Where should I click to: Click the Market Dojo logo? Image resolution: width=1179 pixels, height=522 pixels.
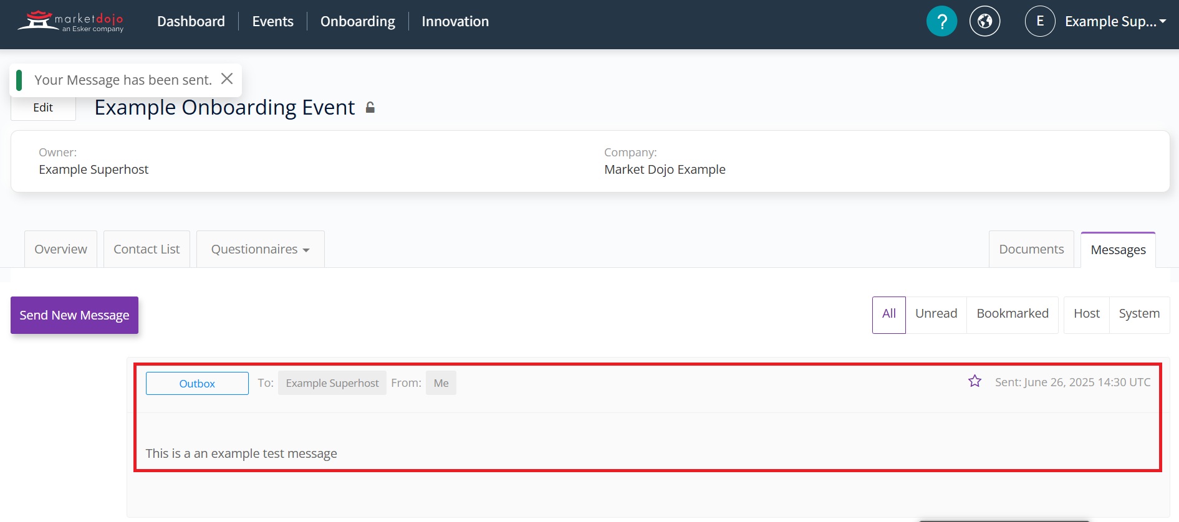coord(70,21)
